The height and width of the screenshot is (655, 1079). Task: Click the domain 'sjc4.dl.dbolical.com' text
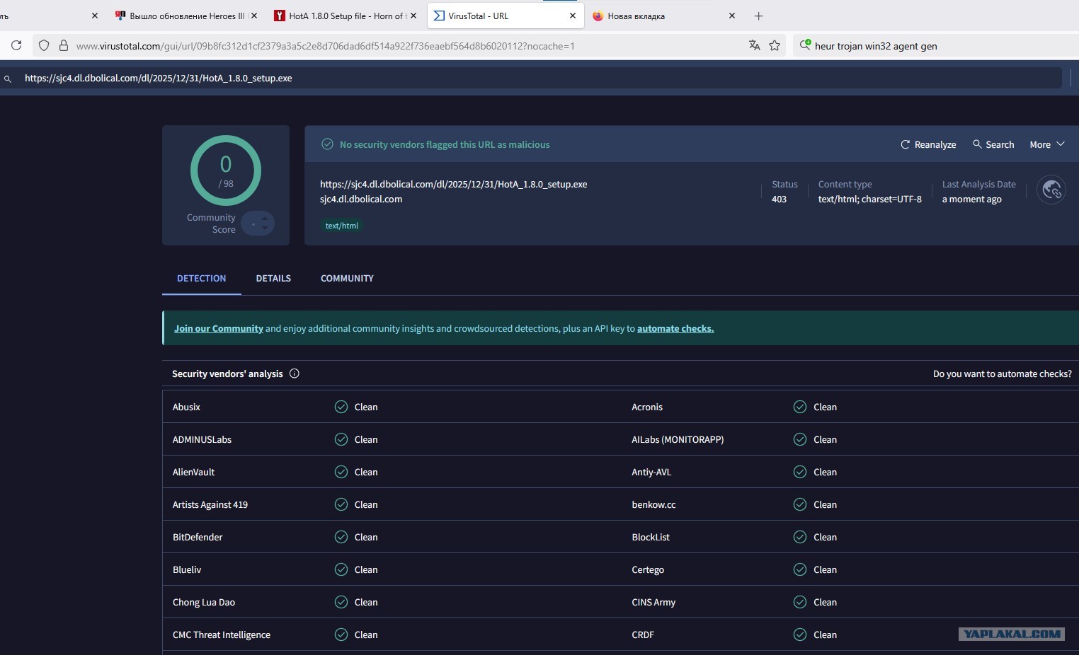[361, 199]
